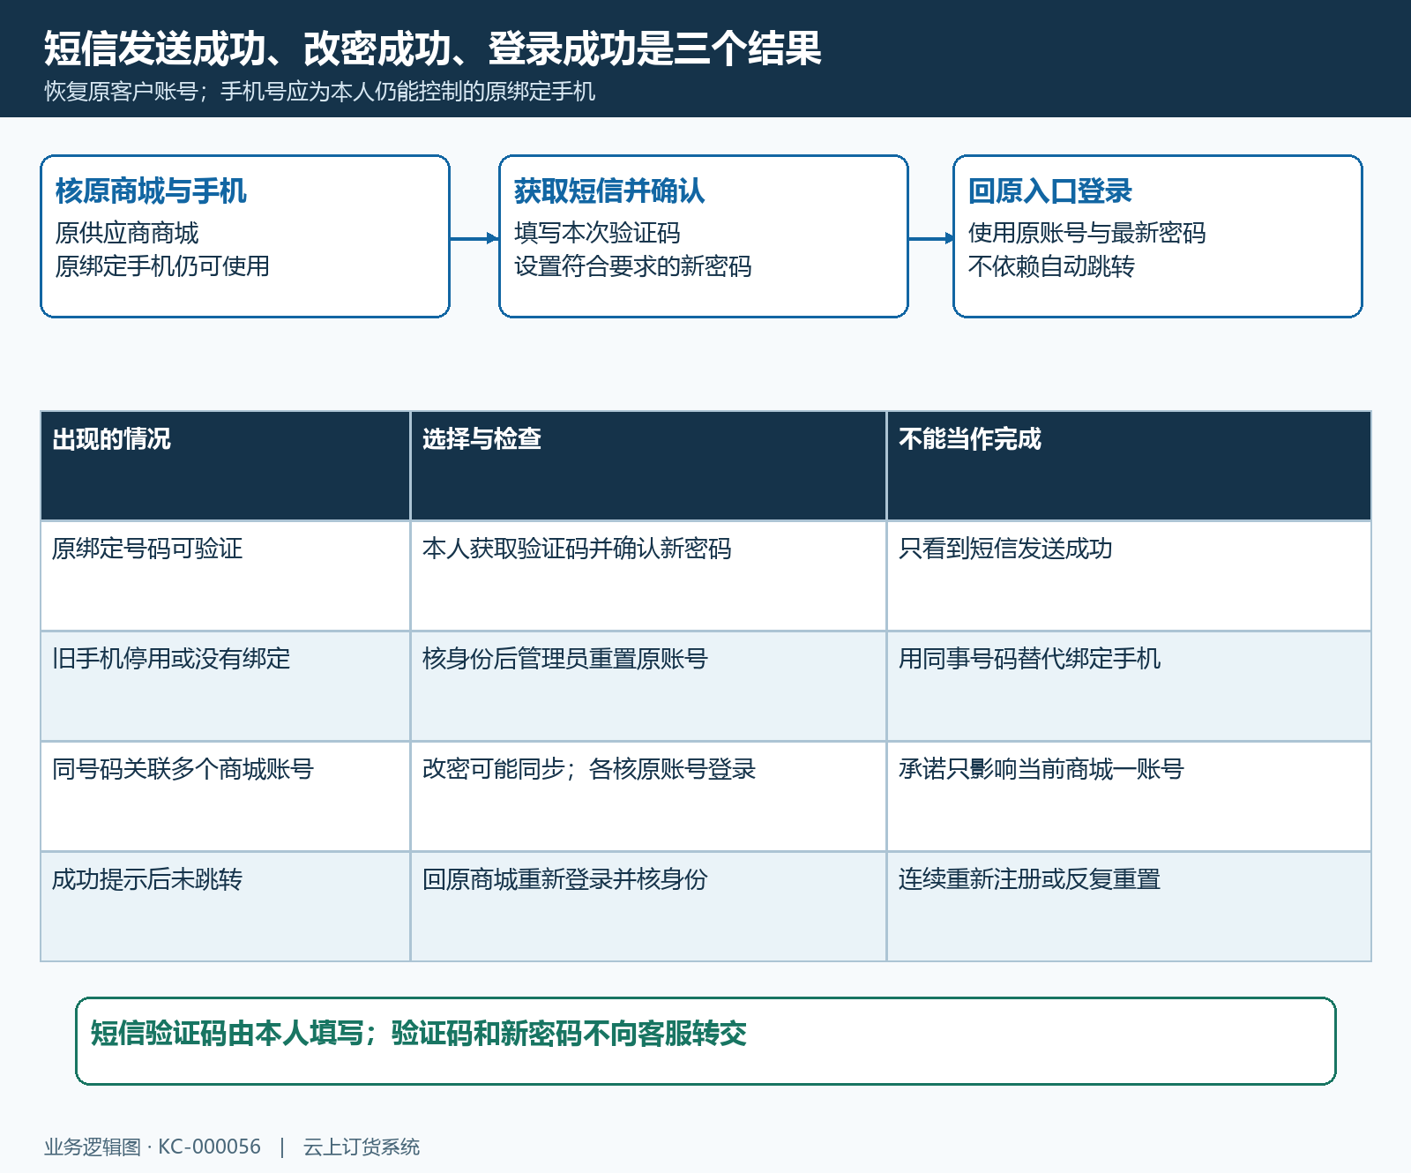
Task: Click the line 填写本次验证码
Action: (x=597, y=233)
